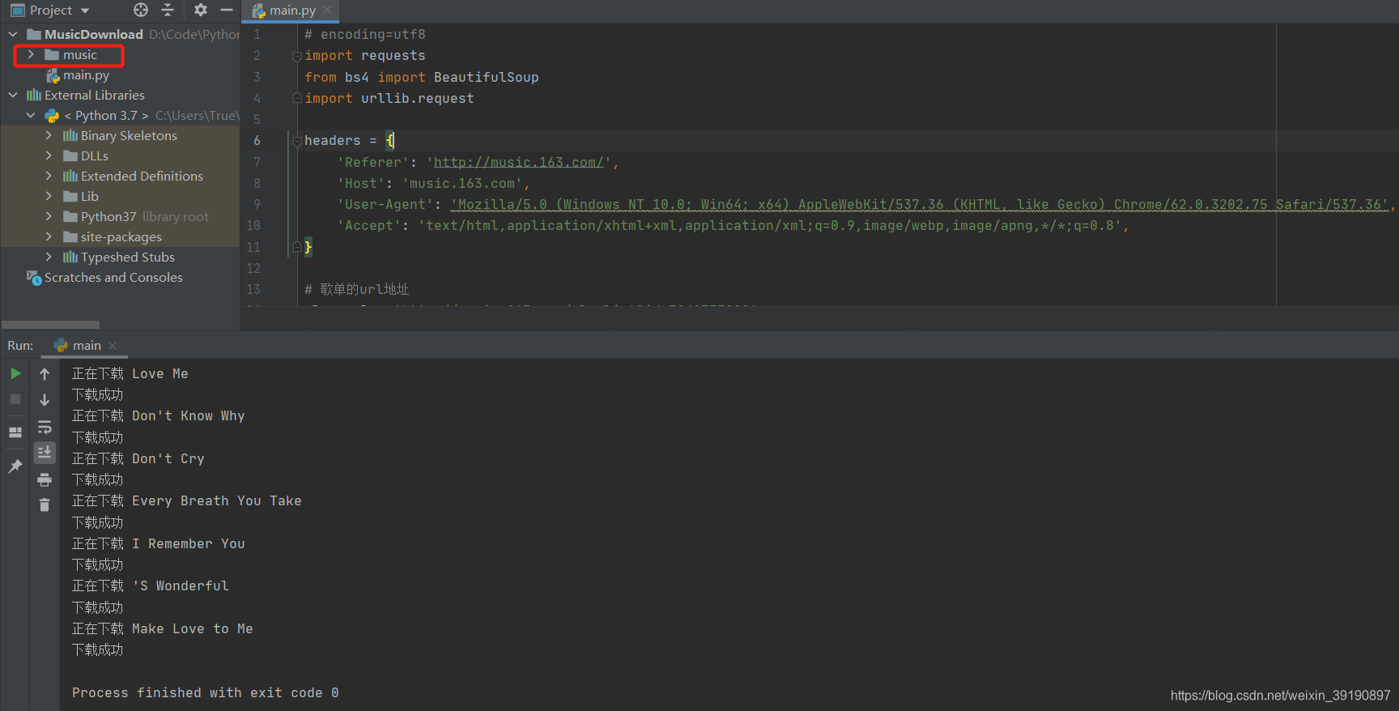Close the main.py editor tab
The width and height of the screenshot is (1399, 711).
[x=327, y=10]
